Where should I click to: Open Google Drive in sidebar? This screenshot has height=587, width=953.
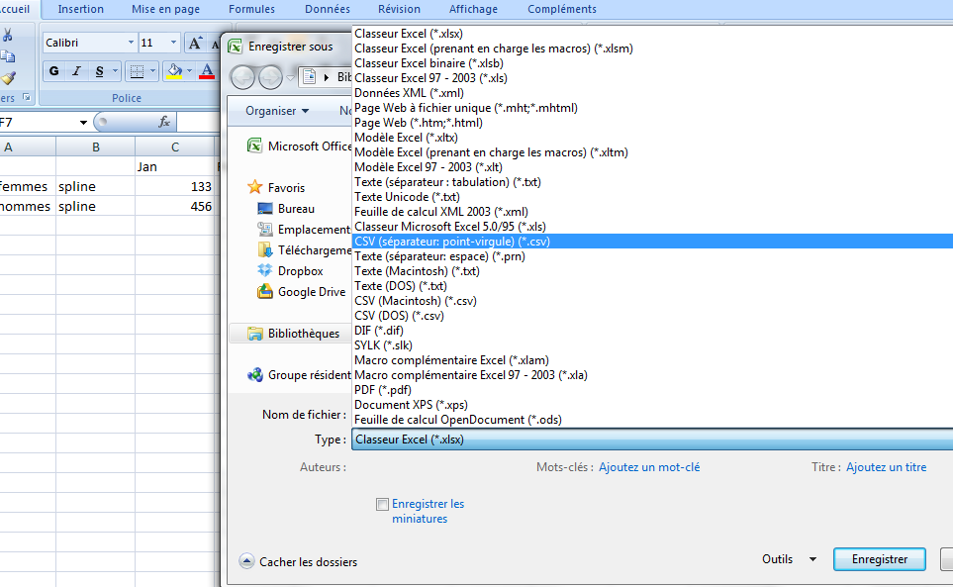(x=302, y=292)
